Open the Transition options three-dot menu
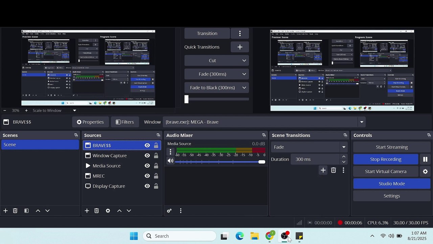Viewport: 433px width, 244px height. pyautogui.click(x=240, y=34)
